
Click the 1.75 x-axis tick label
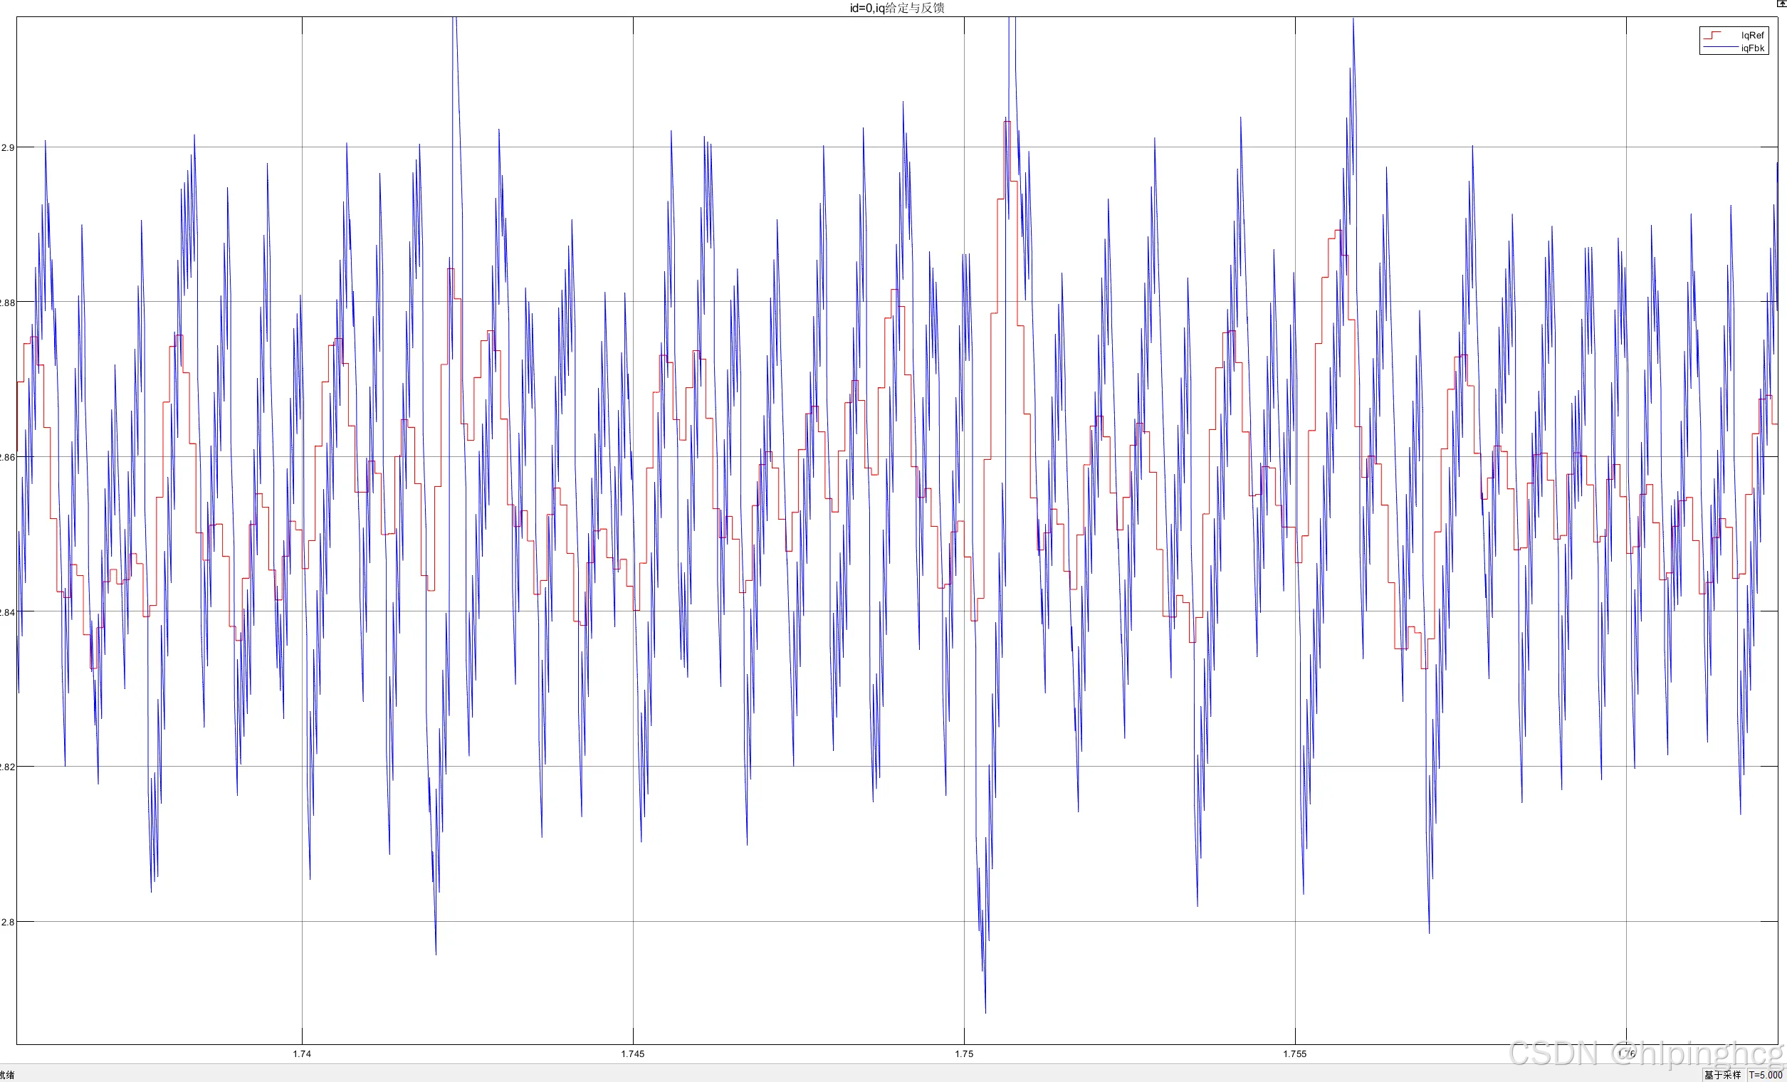coord(964,1054)
